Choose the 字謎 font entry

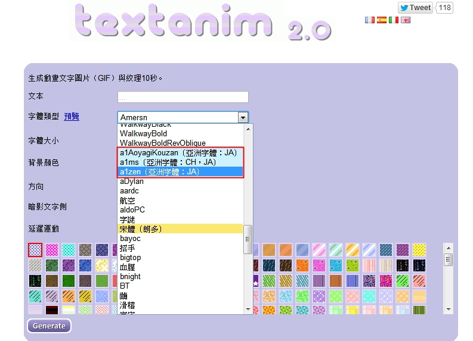(x=180, y=220)
